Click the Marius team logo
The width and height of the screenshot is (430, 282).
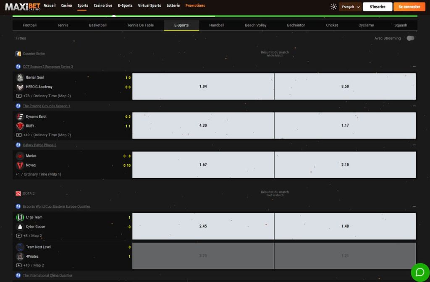point(20,156)
